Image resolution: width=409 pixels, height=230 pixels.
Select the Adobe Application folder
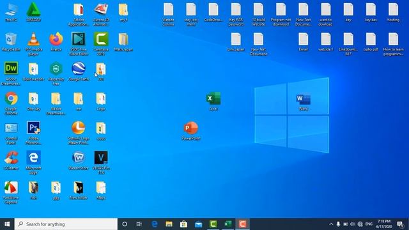79,14
